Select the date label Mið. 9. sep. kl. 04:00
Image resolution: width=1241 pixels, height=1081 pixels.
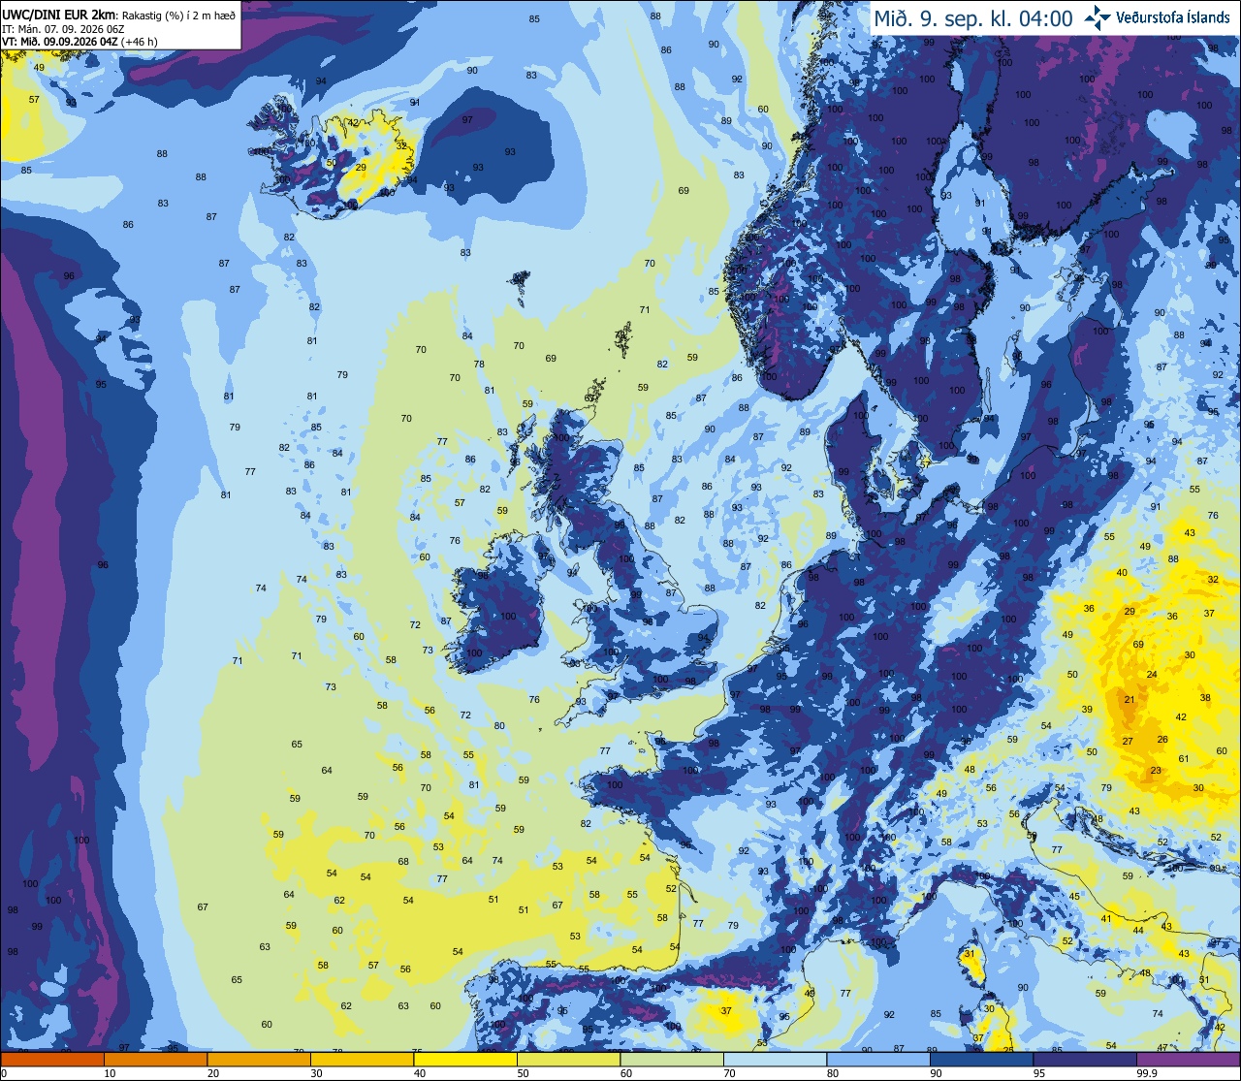972,18
